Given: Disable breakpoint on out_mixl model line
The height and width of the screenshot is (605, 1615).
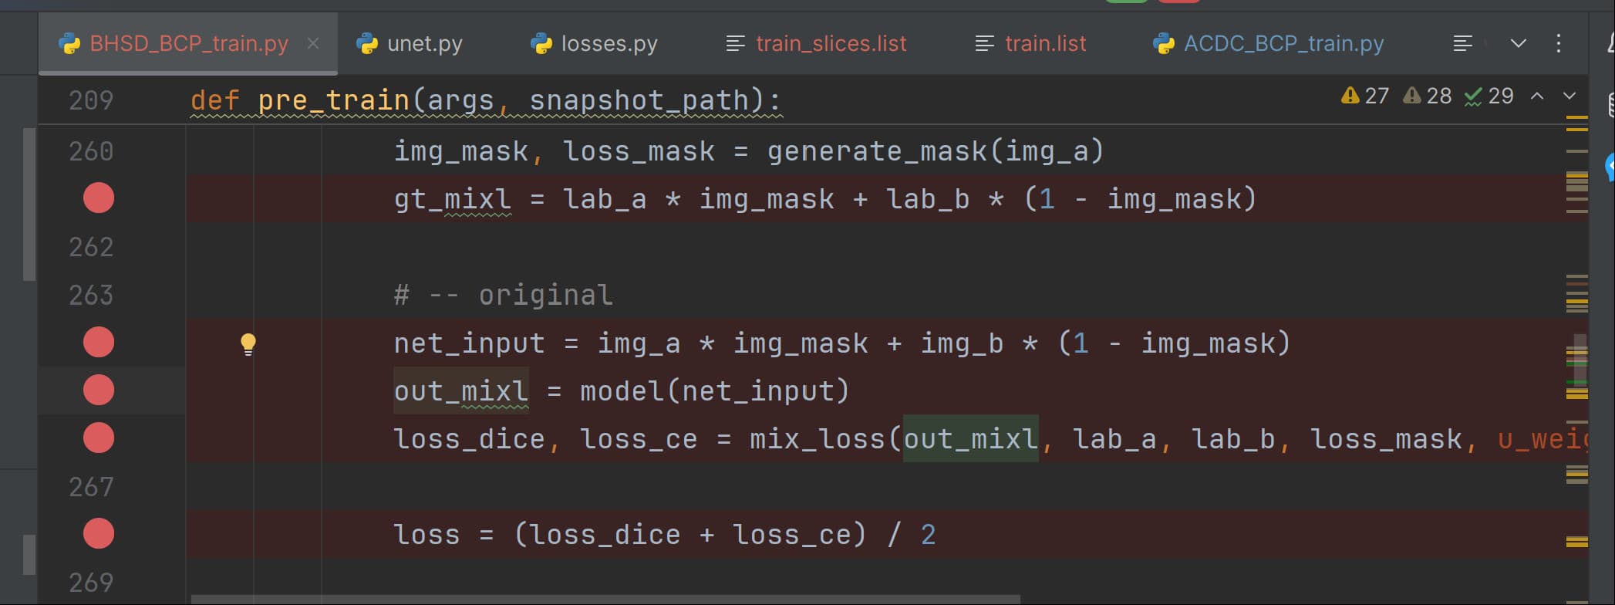Looking at the screenshot, I should (x=98, y=390).
